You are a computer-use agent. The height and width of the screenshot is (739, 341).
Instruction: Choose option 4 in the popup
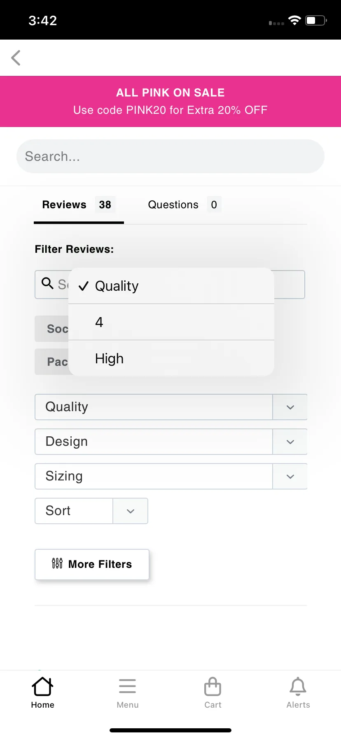[171, 322]
